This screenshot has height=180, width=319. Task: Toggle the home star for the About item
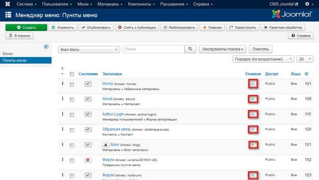pyautogui.click(x=253, y=99)
